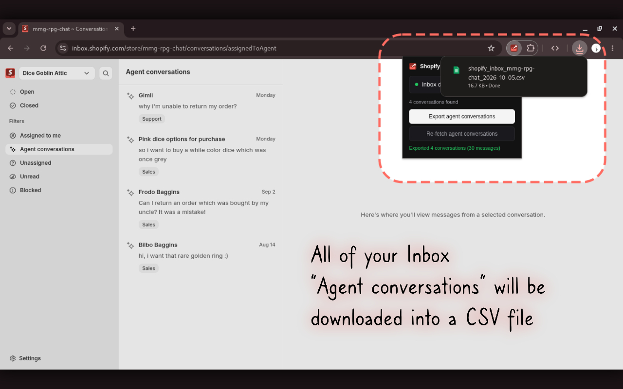The width and height of the screenshot is (623, 389).
Task: Go back to the previous page
Action: pos(11,48)
